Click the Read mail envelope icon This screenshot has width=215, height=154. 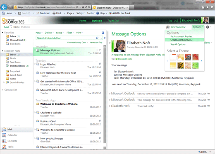[37, 13]
